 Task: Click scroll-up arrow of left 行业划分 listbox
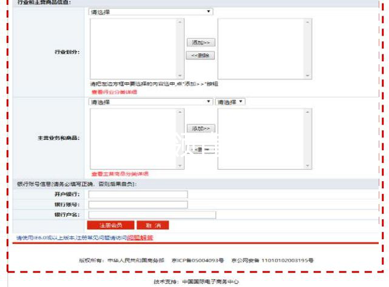[179, 22]
